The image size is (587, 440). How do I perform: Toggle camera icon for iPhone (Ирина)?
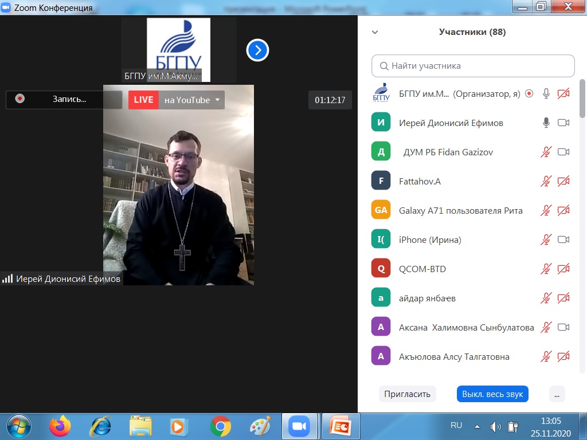(563, 239)
